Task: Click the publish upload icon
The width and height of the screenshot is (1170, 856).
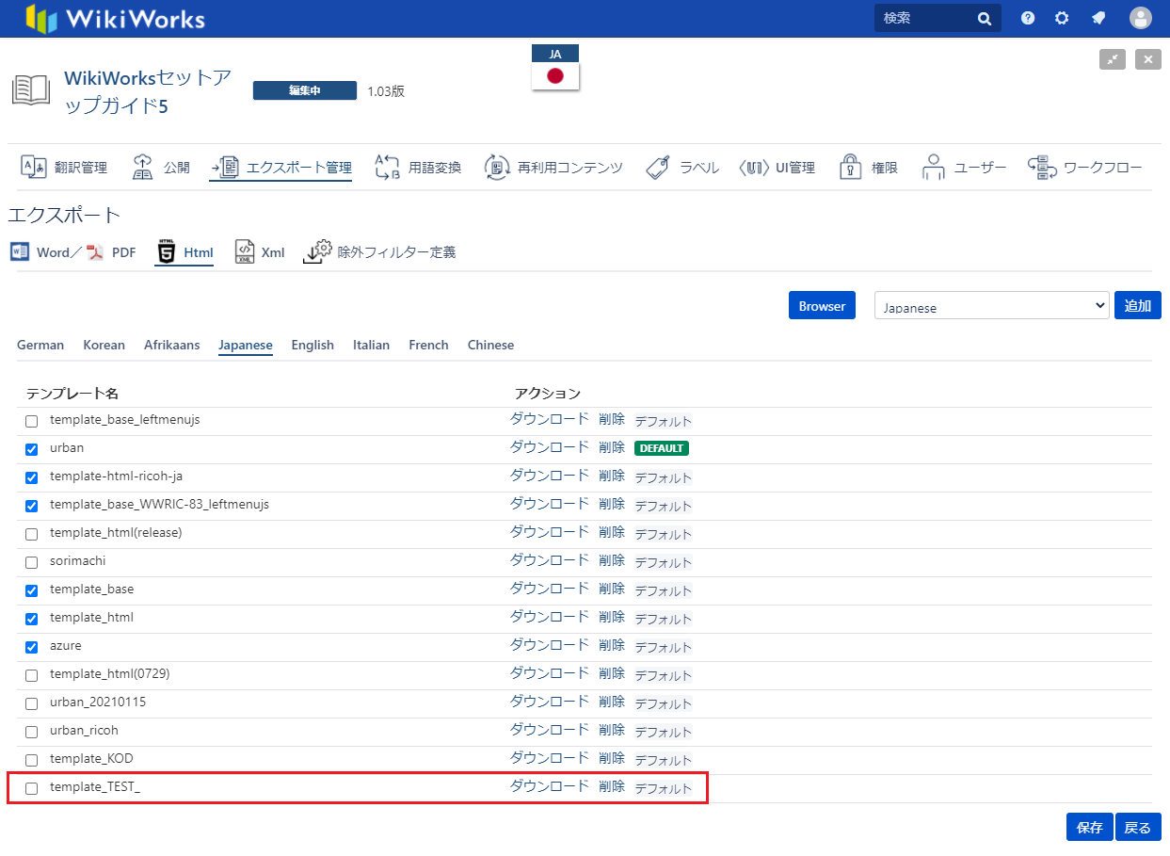Action: pos(142,168)
